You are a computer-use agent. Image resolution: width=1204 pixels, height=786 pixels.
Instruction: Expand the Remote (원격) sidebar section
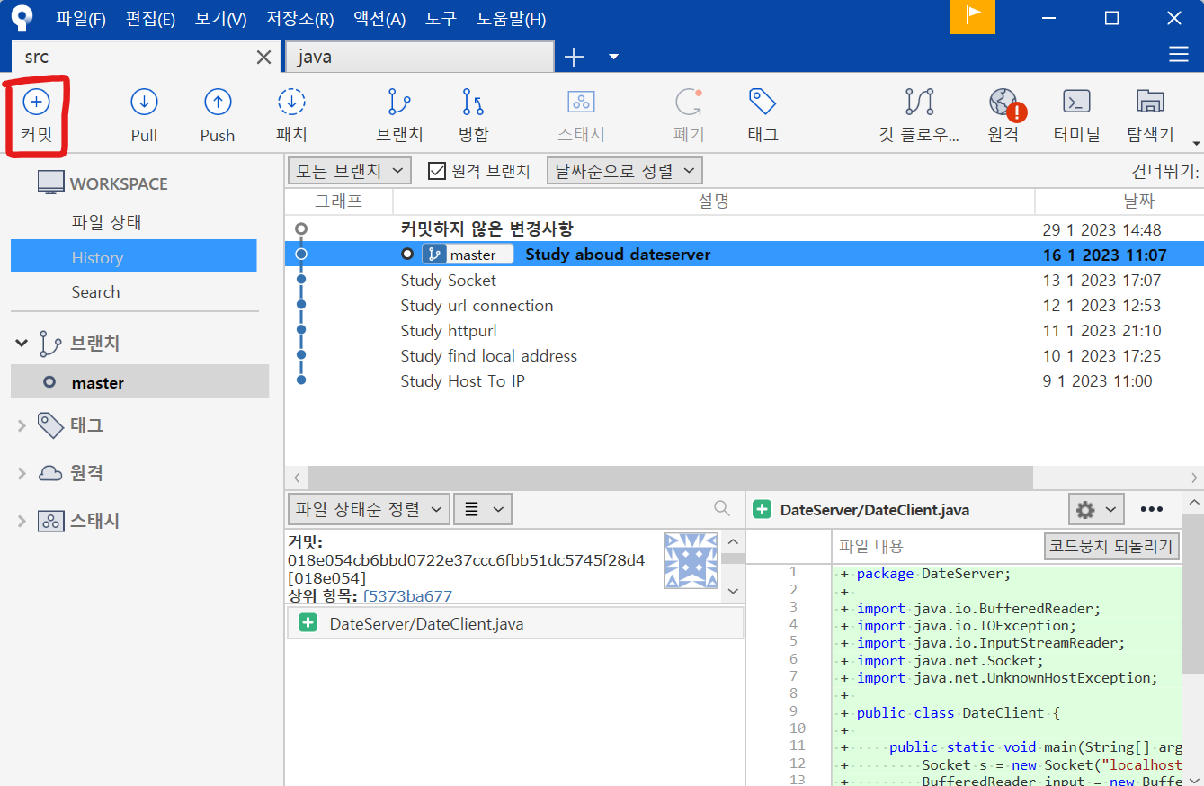coord(21,473)
